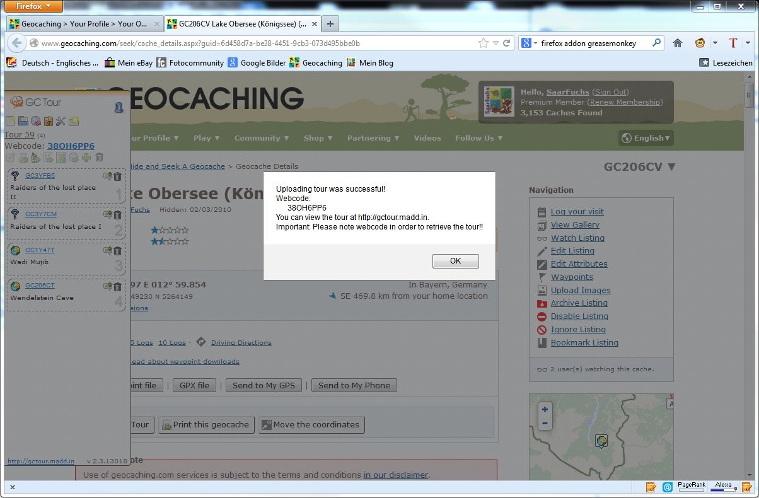
Task: Open the gctour.madd.in link in panel footer
Action: click(41, 461)
